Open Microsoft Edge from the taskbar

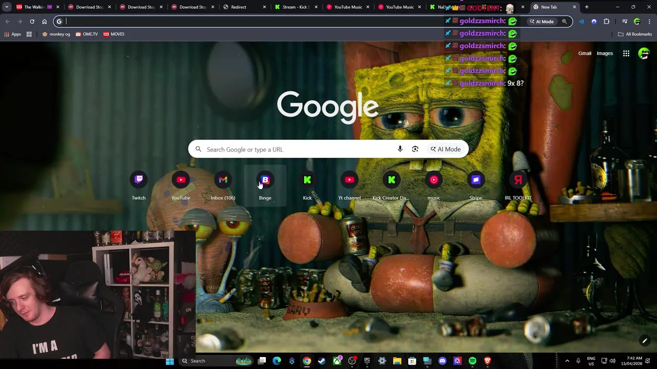tap(277, 361)
